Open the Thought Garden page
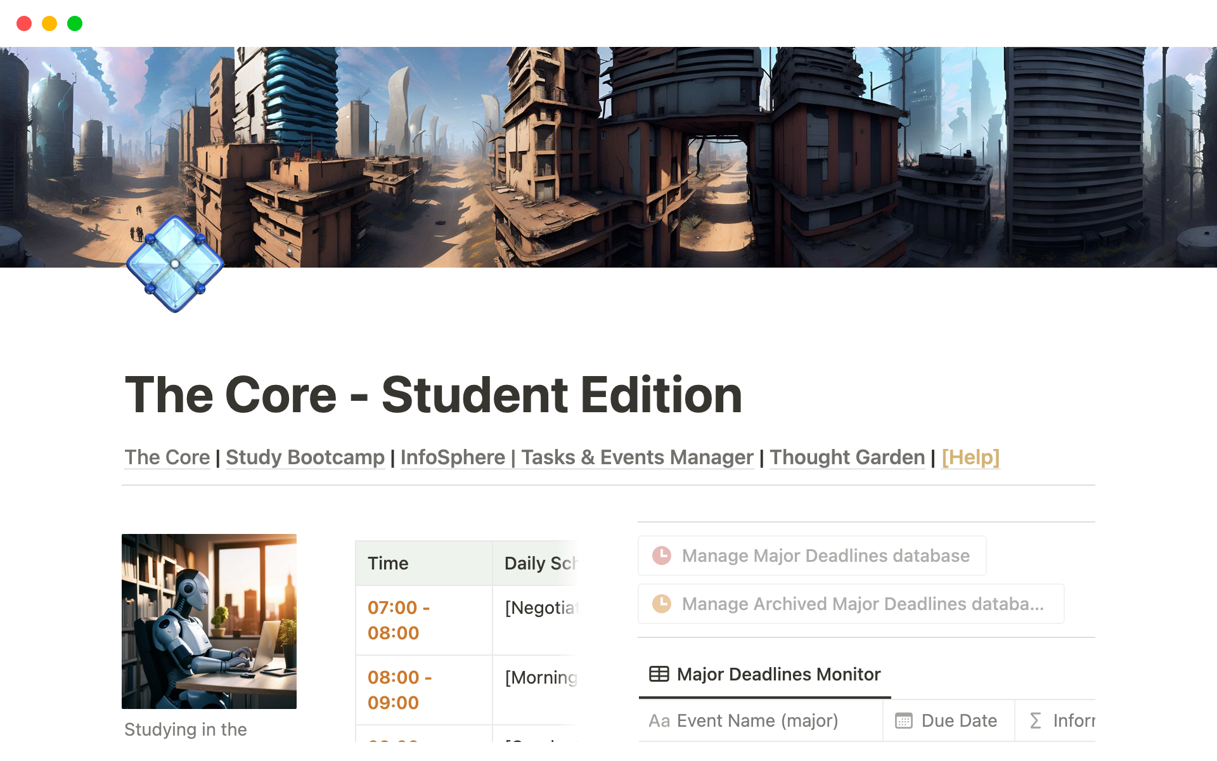This screenshot has height=761, width=1217. point(847,457)
